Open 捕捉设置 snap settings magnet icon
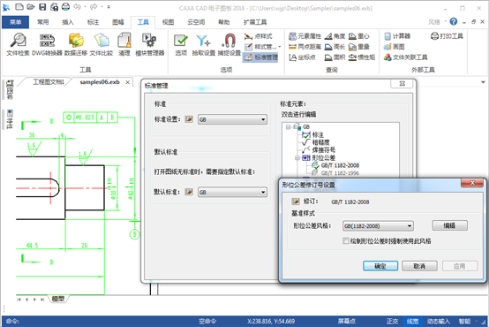The width and height of the screenshot is (489, 327). coord(229,44)
